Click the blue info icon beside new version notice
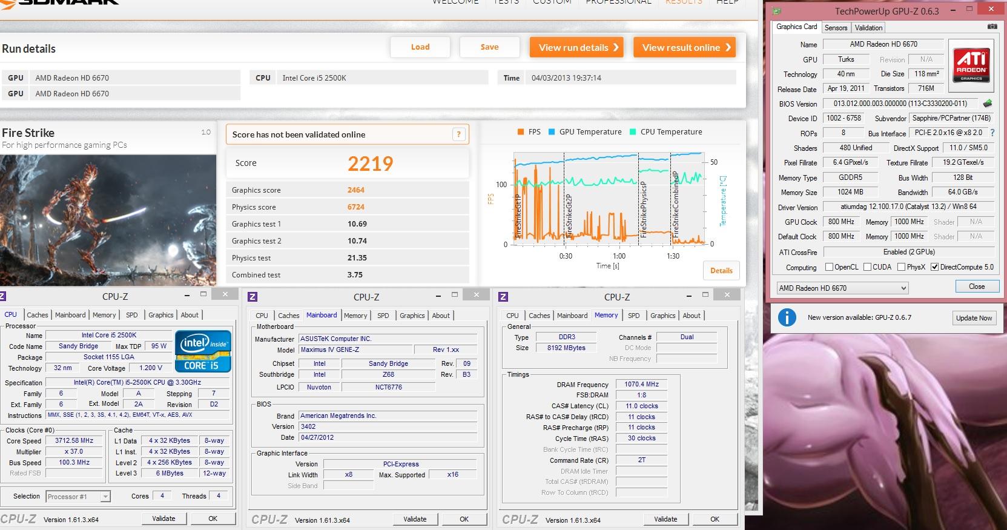The height and width of the screenshot is (530, 1007). click(x=787, y=317)
